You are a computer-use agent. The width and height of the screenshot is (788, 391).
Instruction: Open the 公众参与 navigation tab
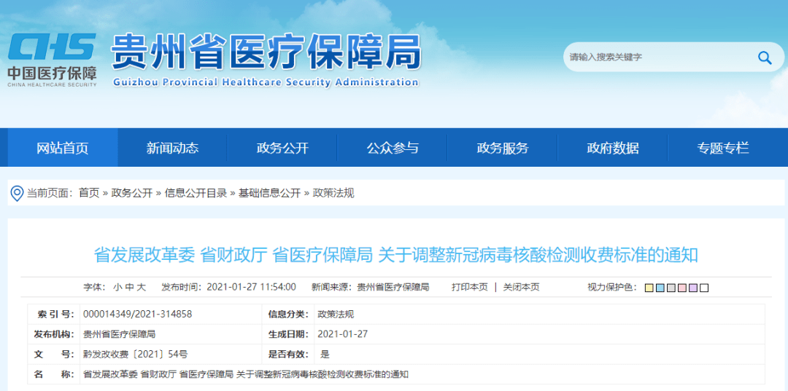tap(393, 148)
